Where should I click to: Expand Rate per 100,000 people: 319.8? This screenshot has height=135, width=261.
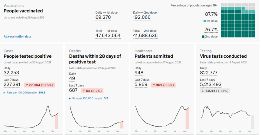click(25, 93)
